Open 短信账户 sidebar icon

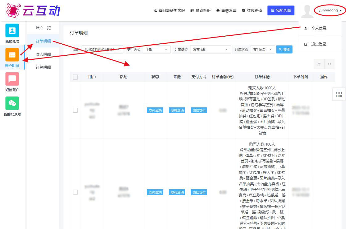[12, 79]
